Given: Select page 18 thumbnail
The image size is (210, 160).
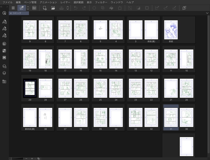Looking at the screenshot, I should (45, 59).
